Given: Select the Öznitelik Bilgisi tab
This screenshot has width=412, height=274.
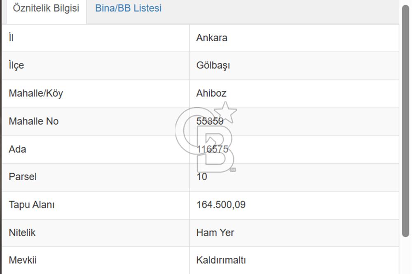Looking at the screenshot, I should tap(46, 8).
